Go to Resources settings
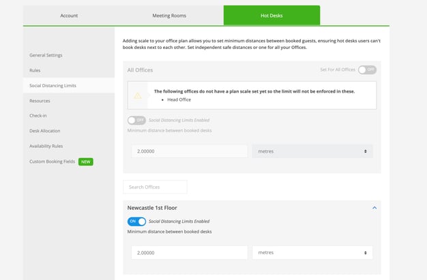Viewport: 427px width, 280px height. pyautogui.click(x=40, y=100)
